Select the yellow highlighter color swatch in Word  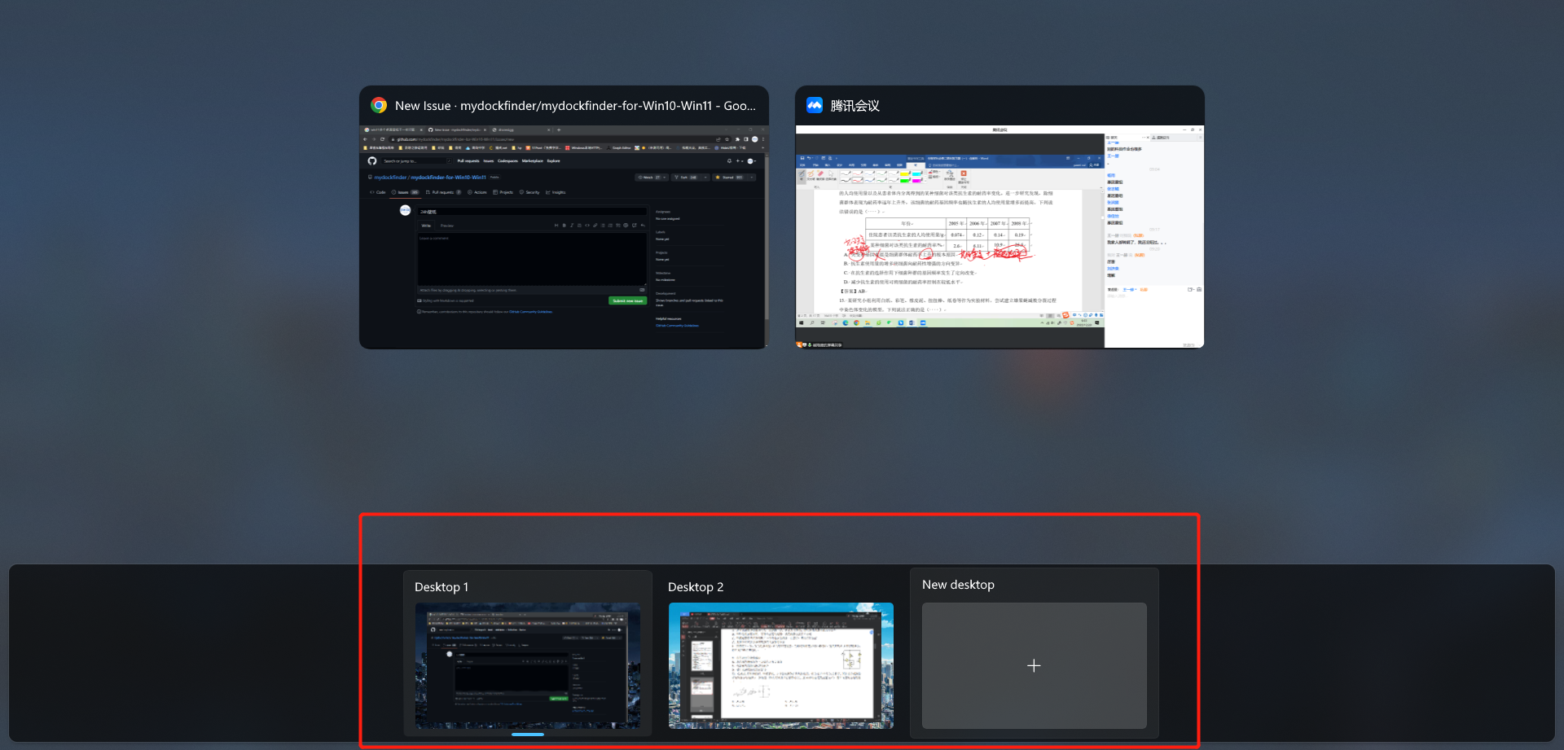click(904, 173)
